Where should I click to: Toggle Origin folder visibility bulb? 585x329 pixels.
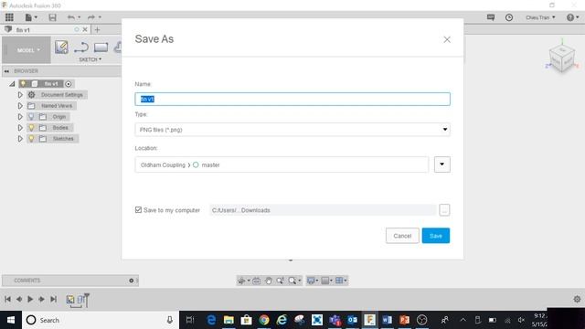coord(31,117)
